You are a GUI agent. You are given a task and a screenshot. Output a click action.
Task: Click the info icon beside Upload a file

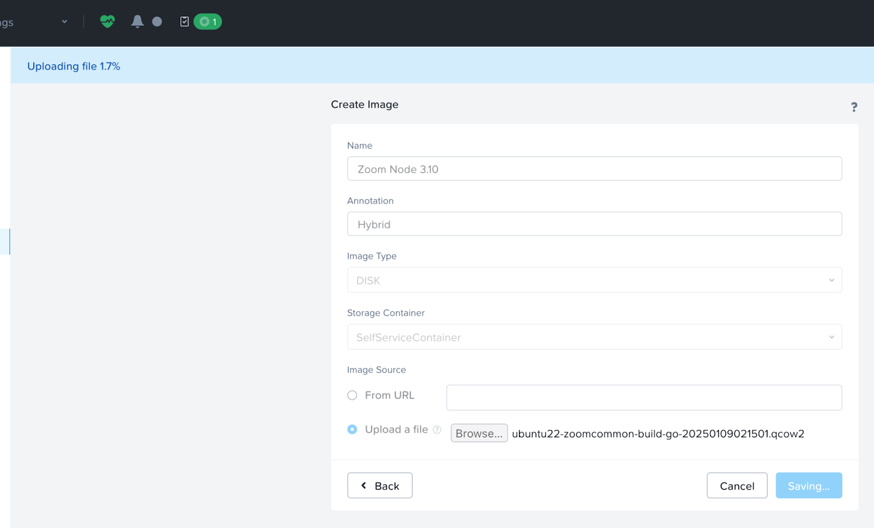pyautogui.click(x=437, y=430)
